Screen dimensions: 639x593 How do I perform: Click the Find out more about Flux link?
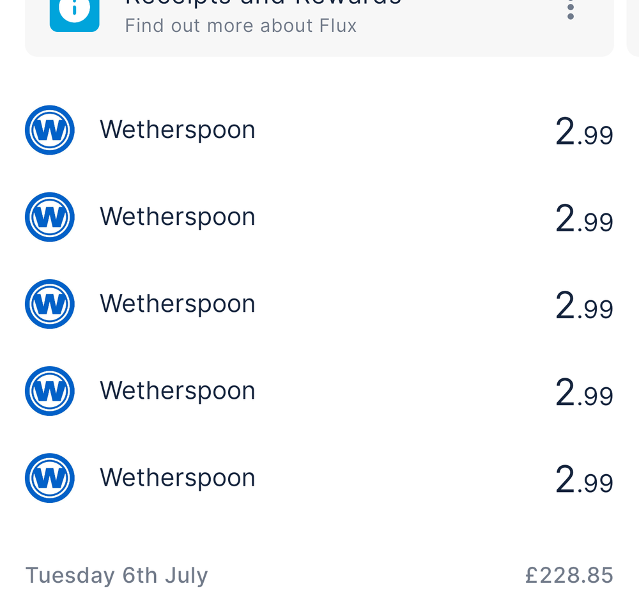tap(240, 26)
